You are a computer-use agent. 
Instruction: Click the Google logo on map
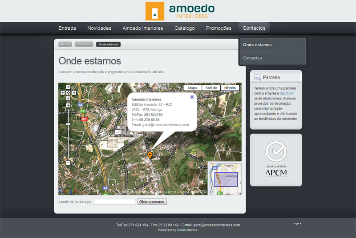coord(68,191)
